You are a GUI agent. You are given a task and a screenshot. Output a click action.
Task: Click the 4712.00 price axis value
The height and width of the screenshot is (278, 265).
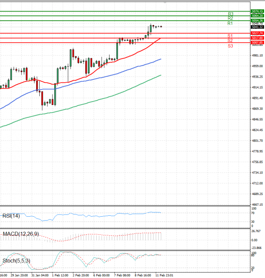(257, 183)
